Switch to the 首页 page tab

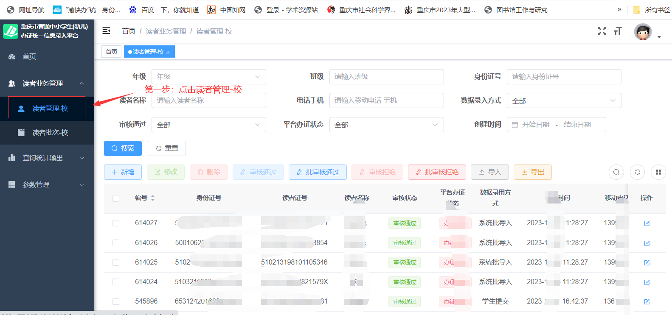(112, 51)
